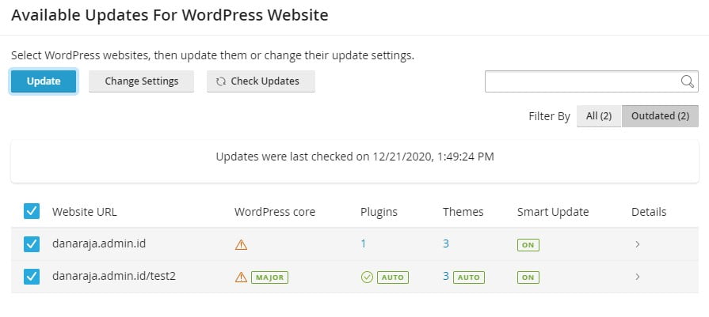Click the blue Update button
Screen dimensions: 709x317
coord(44,81)
